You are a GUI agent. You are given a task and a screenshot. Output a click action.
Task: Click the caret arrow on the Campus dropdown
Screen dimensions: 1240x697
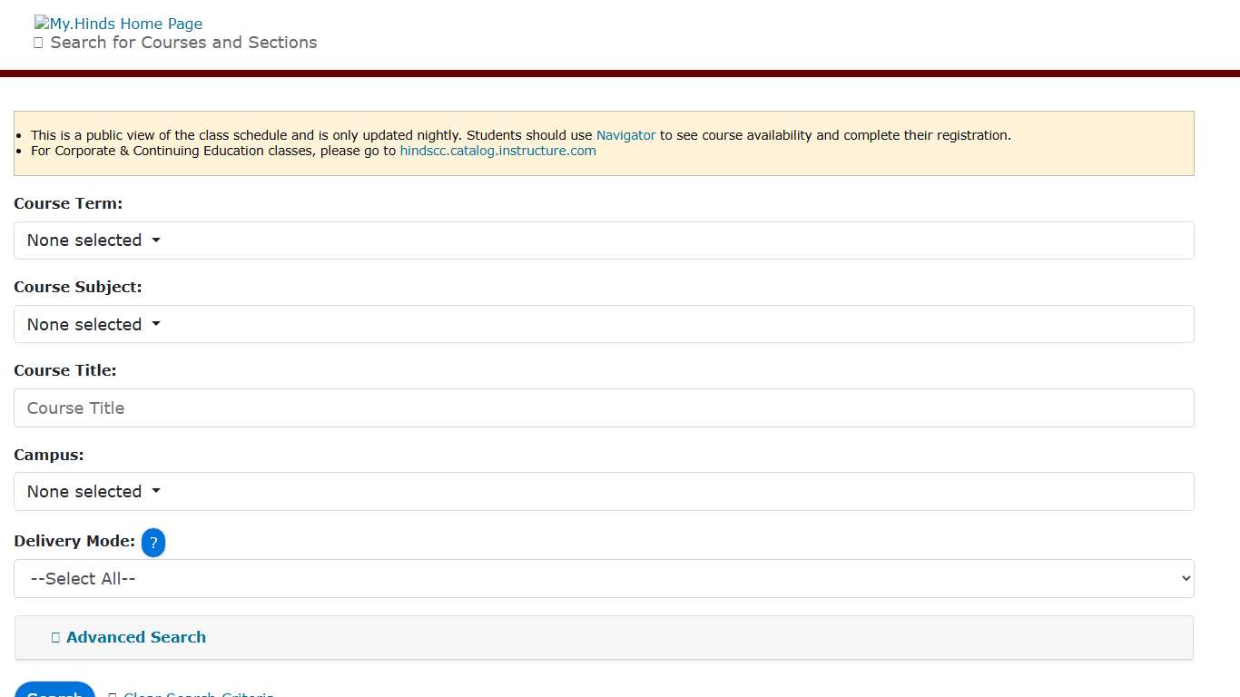[x=155, y=491]
